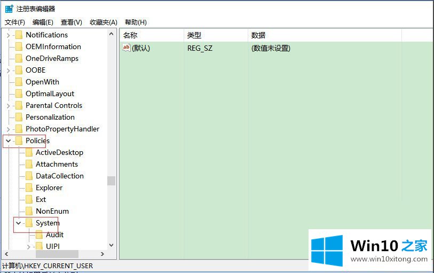
Task: Open the 文件(F) menu
Action: [14, 22]
